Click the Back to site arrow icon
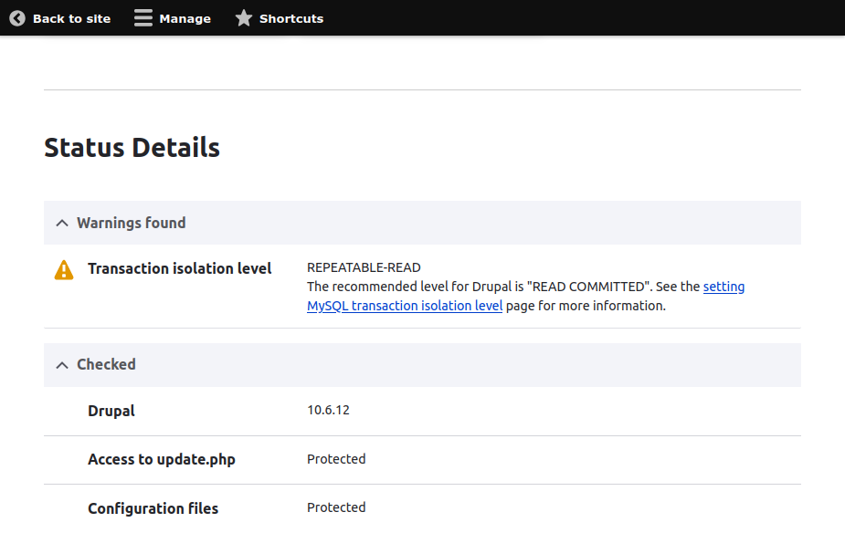845x533 pixels. (17, 18)
